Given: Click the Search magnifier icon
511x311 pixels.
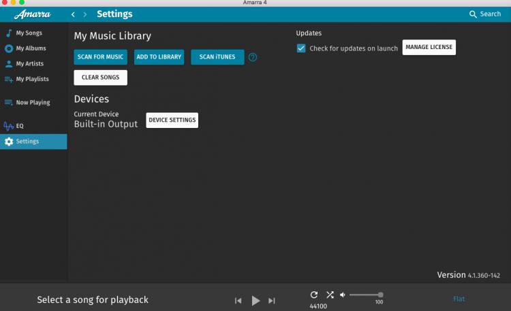Looking at the screenshot, I should tap(473, 14).
